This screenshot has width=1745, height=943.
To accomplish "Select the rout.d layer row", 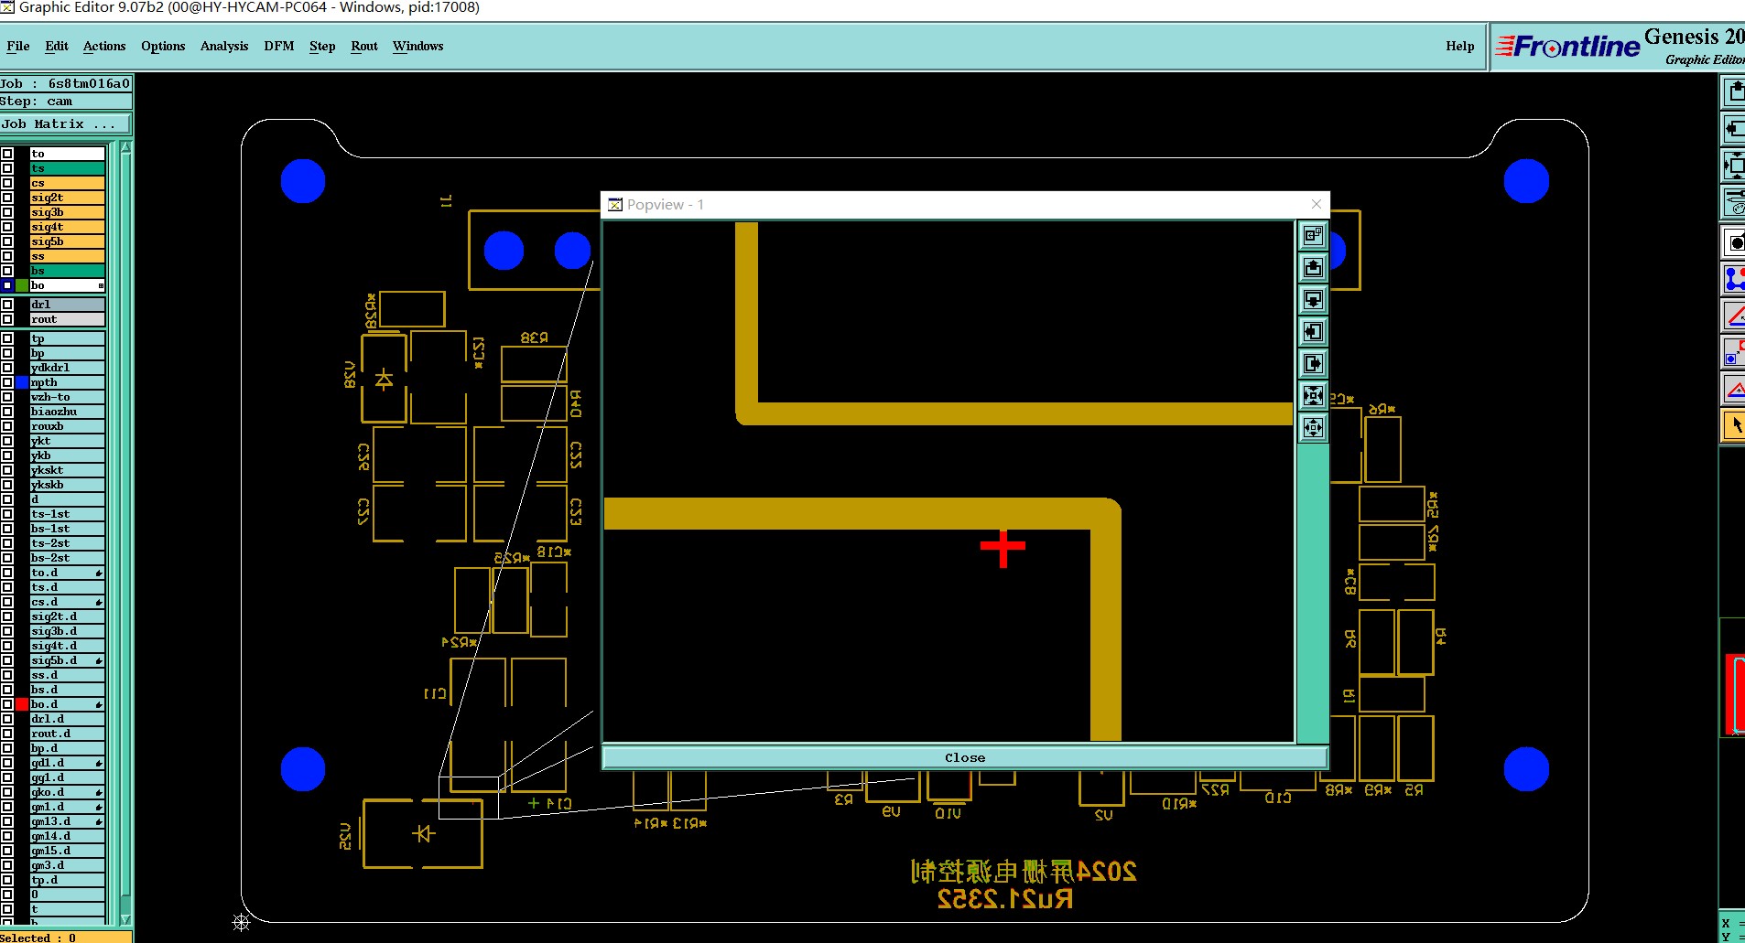I will tap(68, 734).
